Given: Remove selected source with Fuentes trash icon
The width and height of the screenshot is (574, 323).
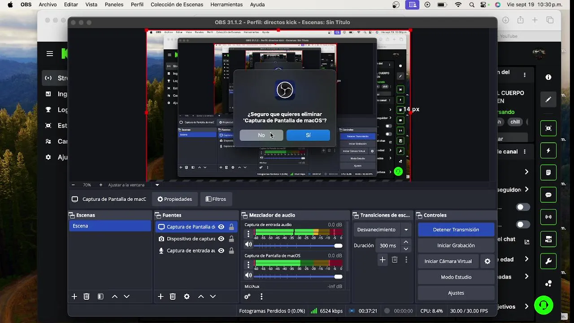Looking at the screenshot, I should pyautogui.click(x=173, y=297).
